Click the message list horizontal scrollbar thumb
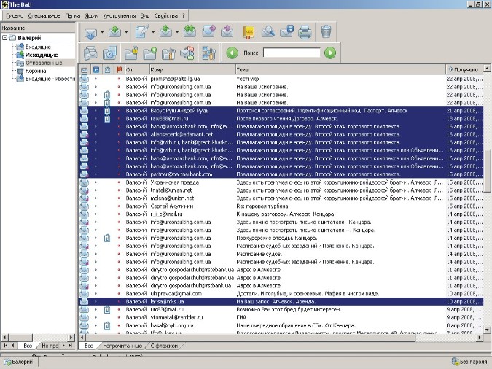This screenshot has height=369, width=492. click(x=249, y=338)
